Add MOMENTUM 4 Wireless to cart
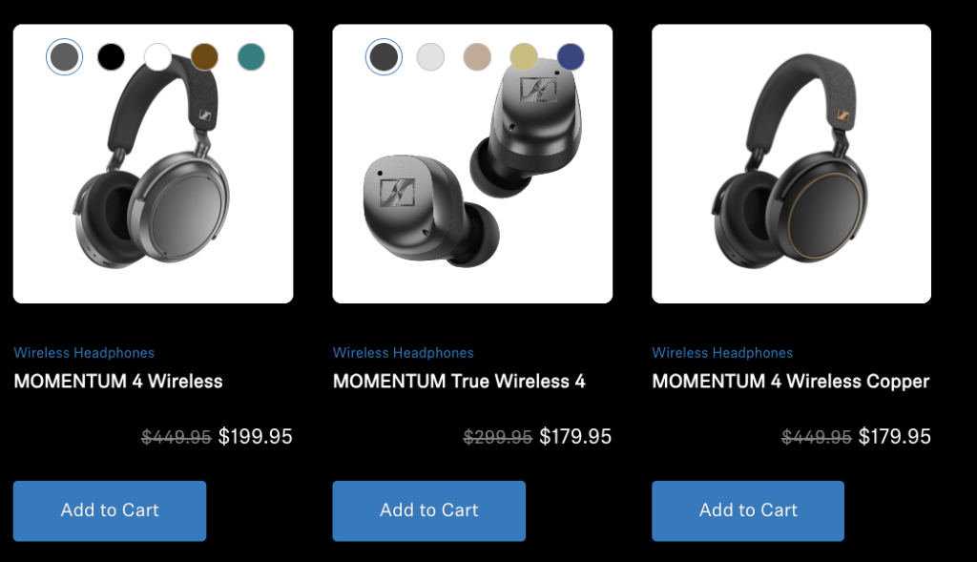The height and width of the screenshot is (562, 977). 110,510
